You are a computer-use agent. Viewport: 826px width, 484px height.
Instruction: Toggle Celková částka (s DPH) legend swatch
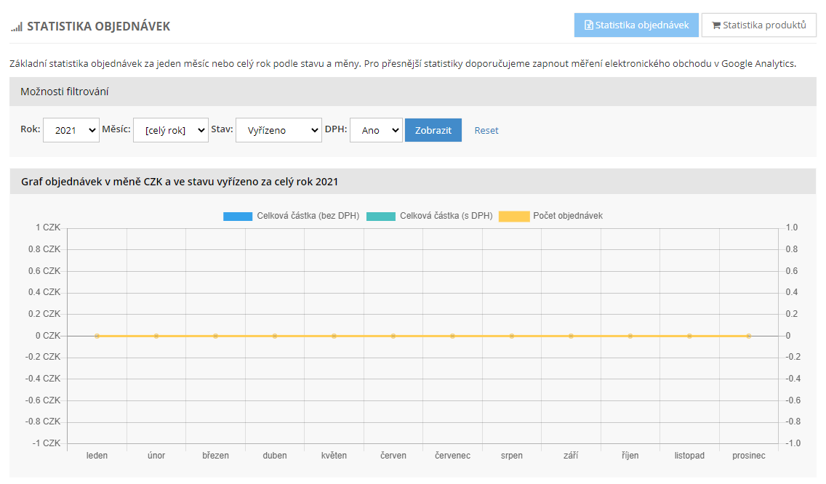[x=380, y=217]
